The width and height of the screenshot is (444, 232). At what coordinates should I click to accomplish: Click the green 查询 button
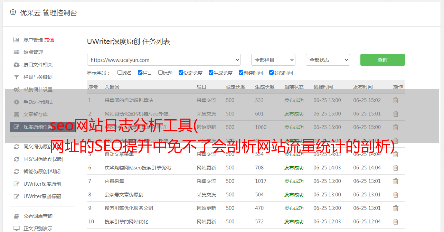(382, 60)
